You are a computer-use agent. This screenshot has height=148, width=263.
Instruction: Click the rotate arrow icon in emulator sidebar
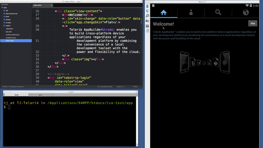click(x=147, y=11)
